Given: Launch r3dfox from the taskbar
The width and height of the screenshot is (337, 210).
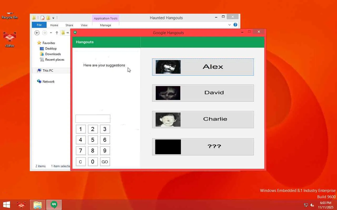Looking at the screenshot, I should point(21,205).
